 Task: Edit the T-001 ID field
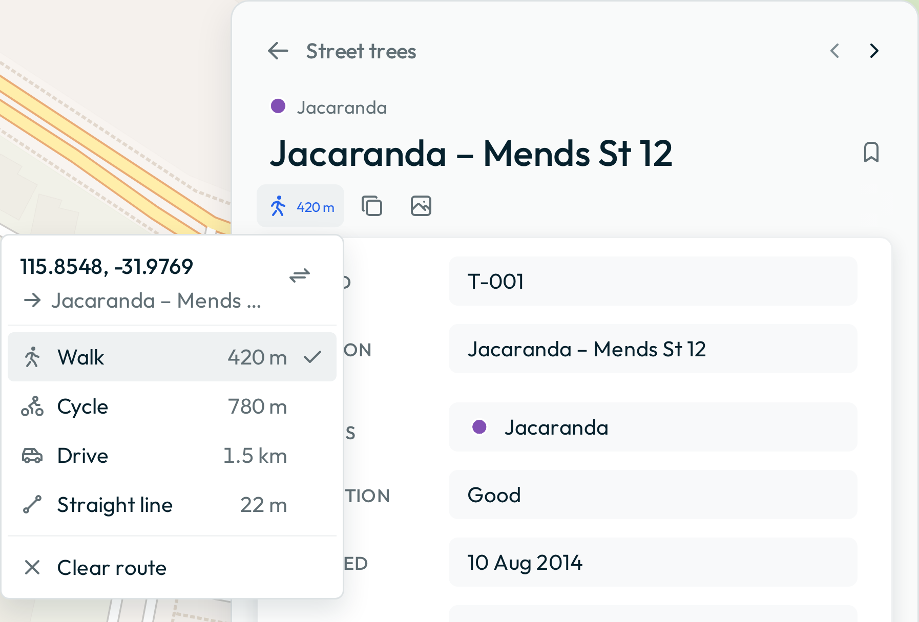653,281
